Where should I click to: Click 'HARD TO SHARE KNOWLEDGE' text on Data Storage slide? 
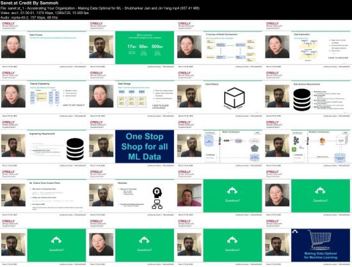[161, 107]
